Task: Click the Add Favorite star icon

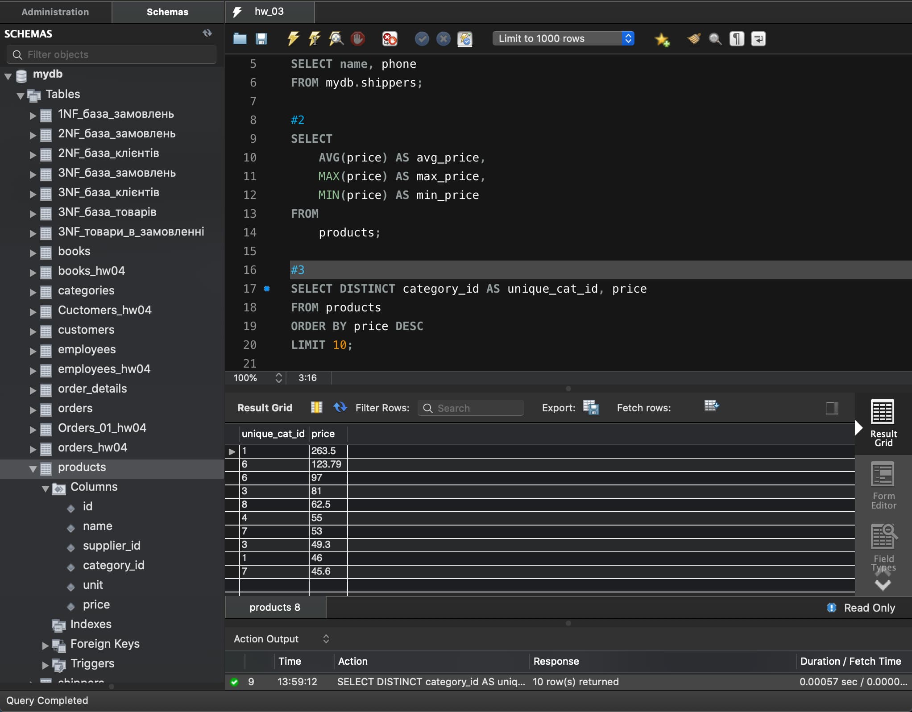Action: click(661, 38)
